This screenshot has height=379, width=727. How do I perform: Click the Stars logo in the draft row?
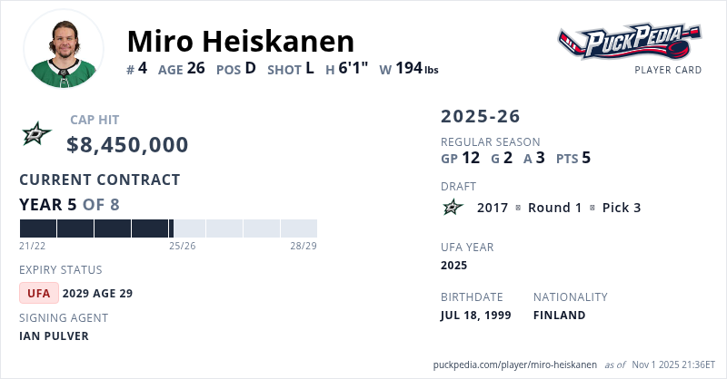(453, 208)
